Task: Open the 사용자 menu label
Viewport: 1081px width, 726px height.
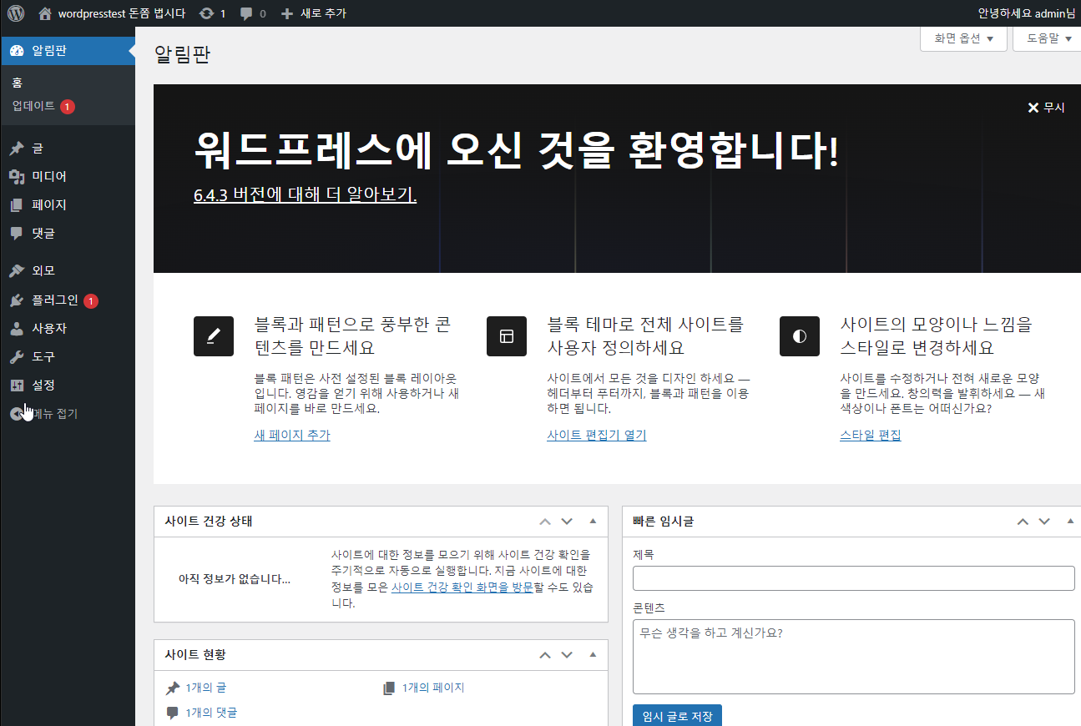Action: pos(49,329)
